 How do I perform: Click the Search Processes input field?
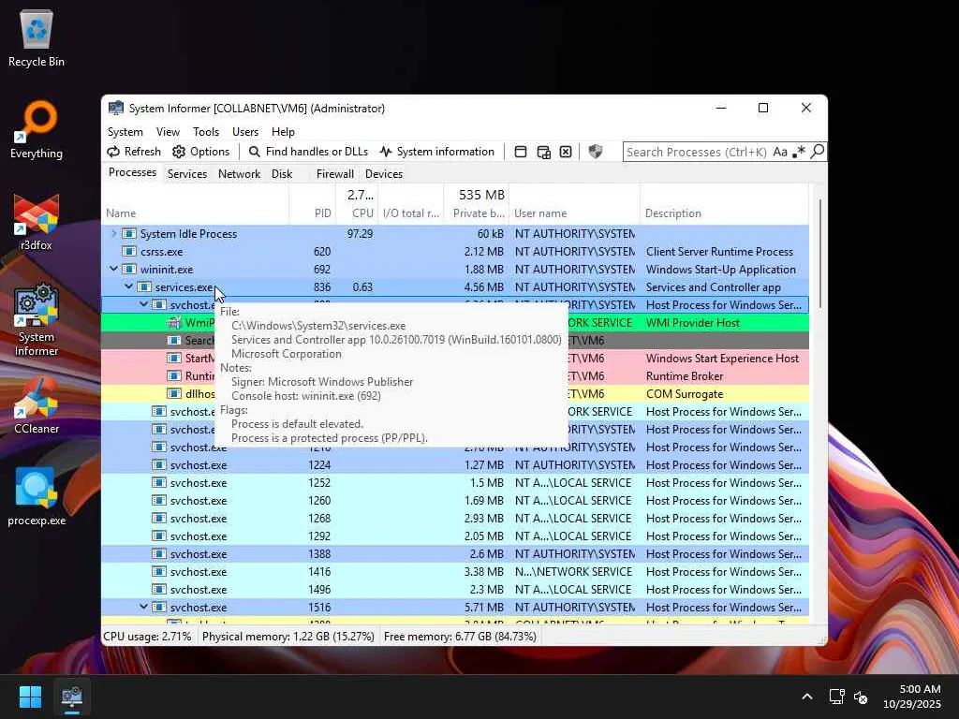696,152
